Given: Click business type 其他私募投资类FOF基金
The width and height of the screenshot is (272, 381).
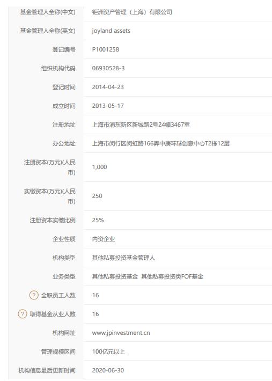Looking at the screenshot, I should click(172, 276).
